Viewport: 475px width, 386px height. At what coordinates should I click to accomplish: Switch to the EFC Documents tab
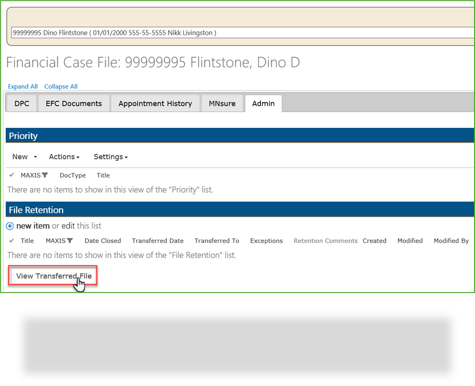pyautogui.click(x=73, y=103)
